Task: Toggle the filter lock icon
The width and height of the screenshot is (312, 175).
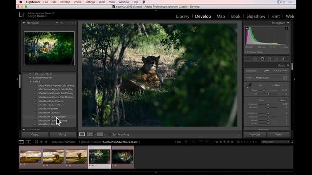Action: click(x=292, y=142)
